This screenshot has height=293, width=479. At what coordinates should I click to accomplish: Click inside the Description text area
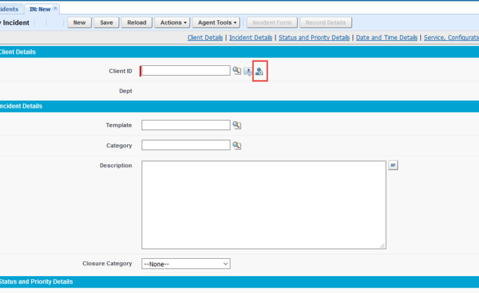[x=263, y=204]
